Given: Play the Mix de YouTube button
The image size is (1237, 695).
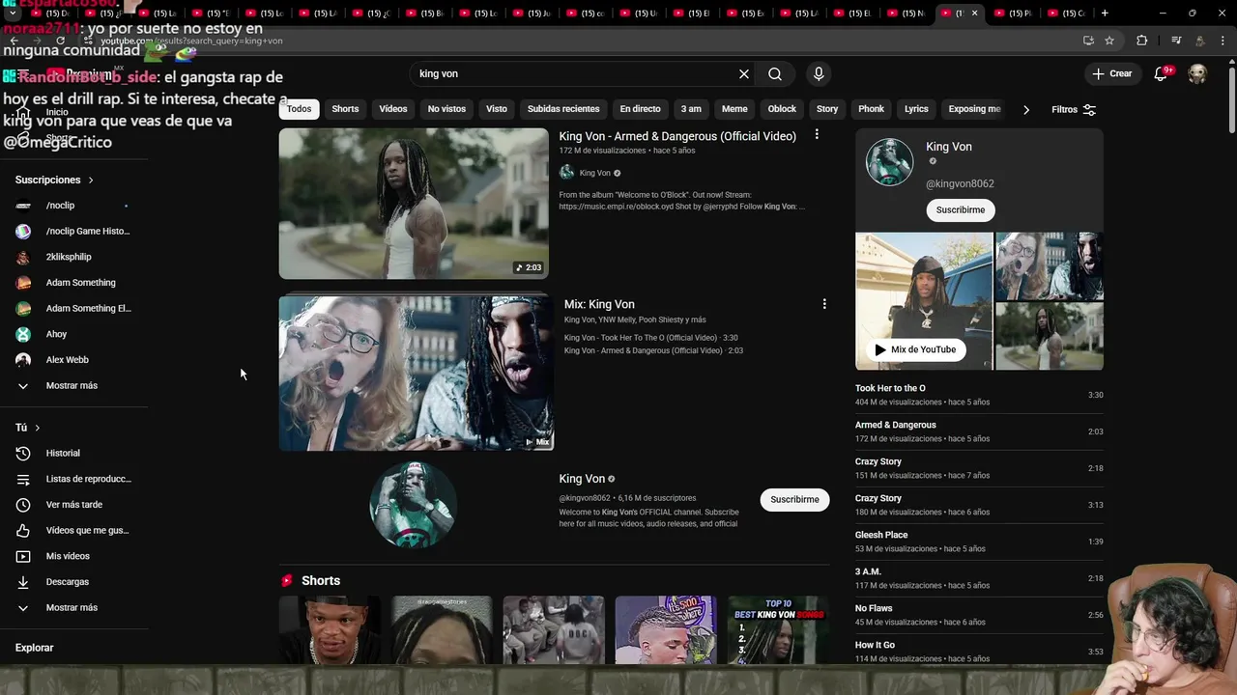Looking at the screenshot, I should (x=914, y=349).
